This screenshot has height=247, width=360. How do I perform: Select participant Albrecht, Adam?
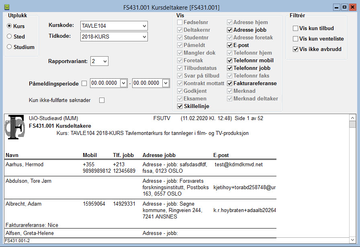click(x=23, y=204)
